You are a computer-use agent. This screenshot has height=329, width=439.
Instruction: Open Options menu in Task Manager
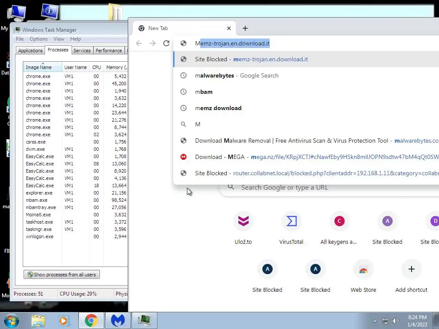(39, 39)
